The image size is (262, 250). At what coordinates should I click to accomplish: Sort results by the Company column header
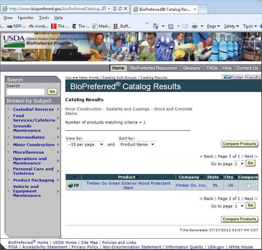[x=191, y=177]
